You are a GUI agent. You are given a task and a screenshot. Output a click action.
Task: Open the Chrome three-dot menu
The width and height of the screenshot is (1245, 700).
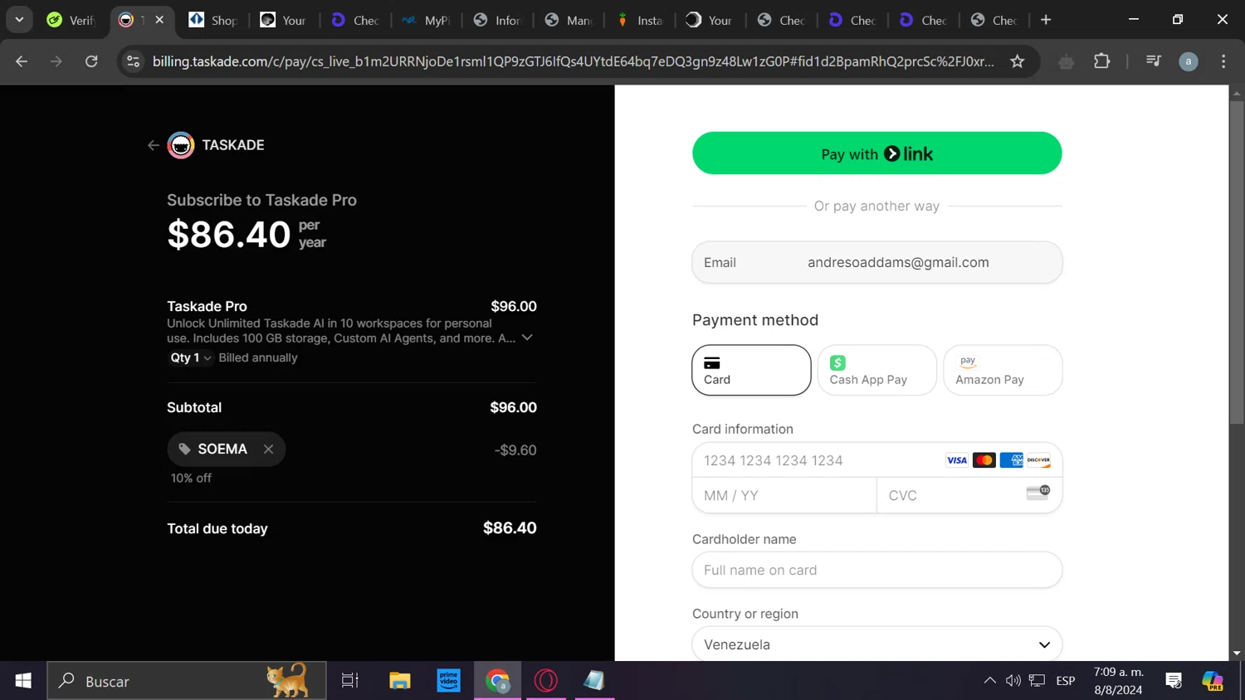coord(1223,61)
